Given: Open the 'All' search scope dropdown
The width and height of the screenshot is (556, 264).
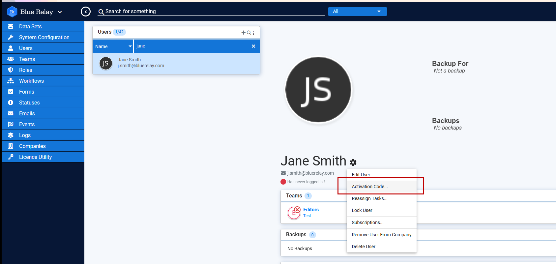Looking at the screenshot, I should pyautogui.click(x=357, y=11).
